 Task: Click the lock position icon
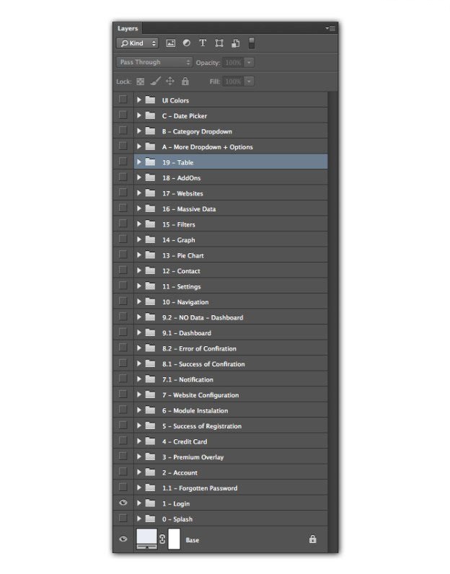170,81
